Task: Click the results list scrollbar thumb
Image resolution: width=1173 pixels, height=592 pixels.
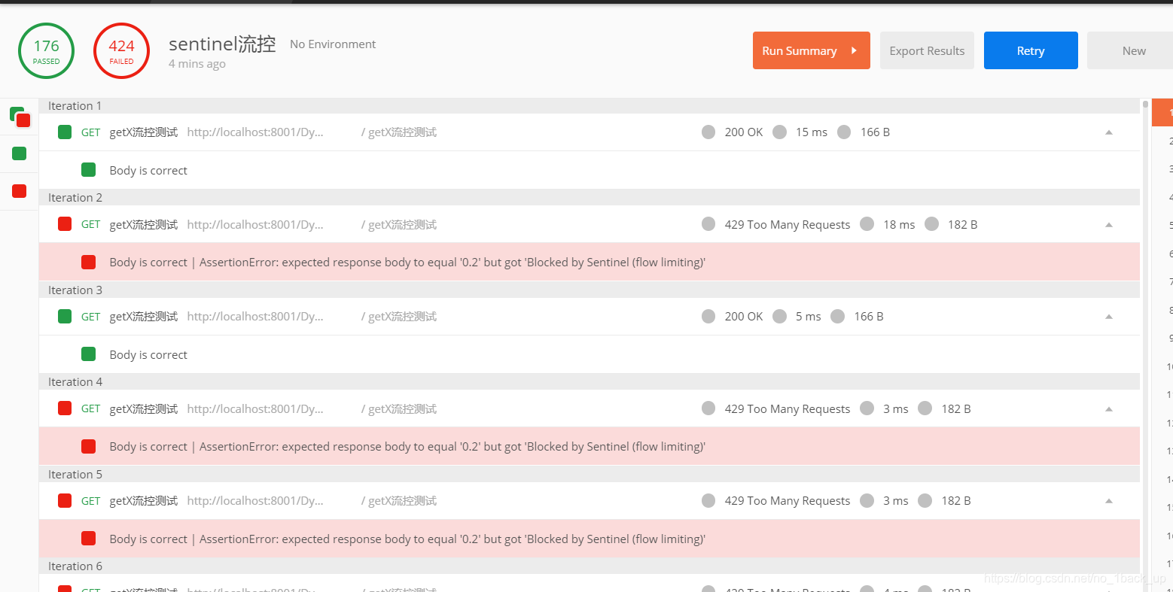Action: (x=1145, y=105)
